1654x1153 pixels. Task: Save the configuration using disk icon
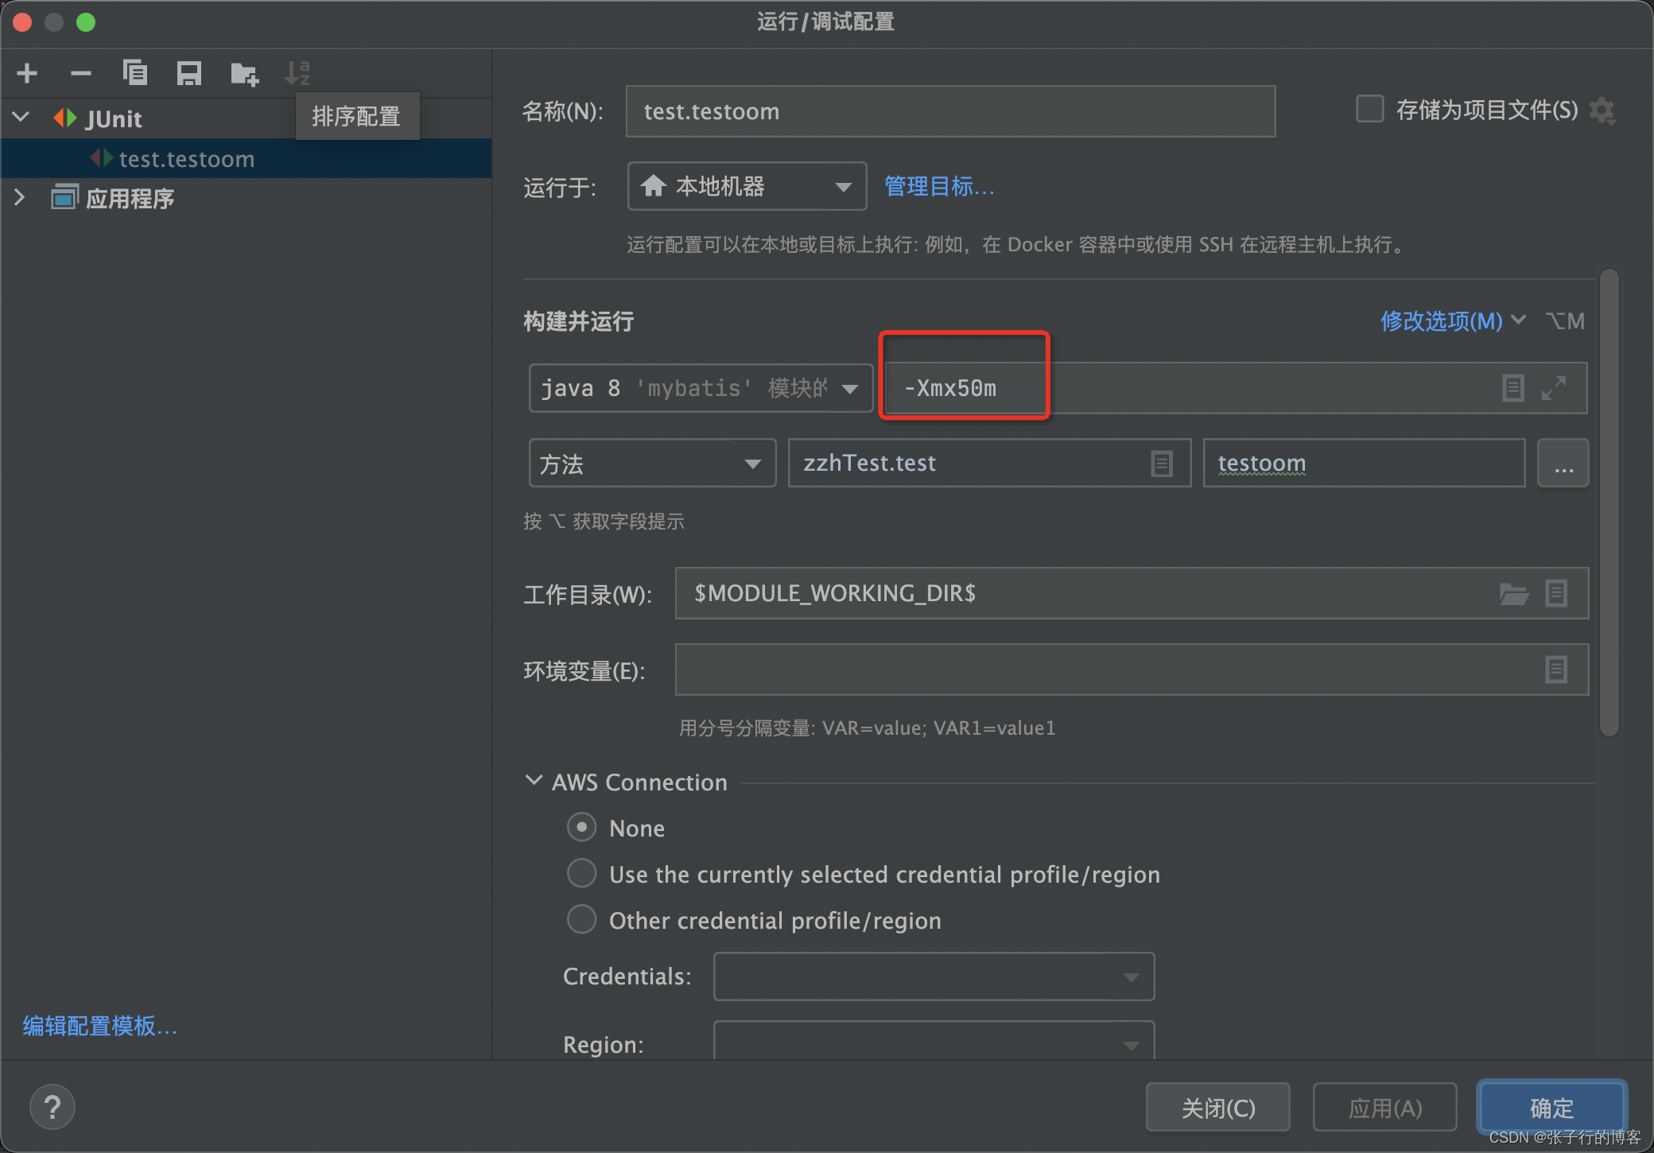(x=188, y=73)
